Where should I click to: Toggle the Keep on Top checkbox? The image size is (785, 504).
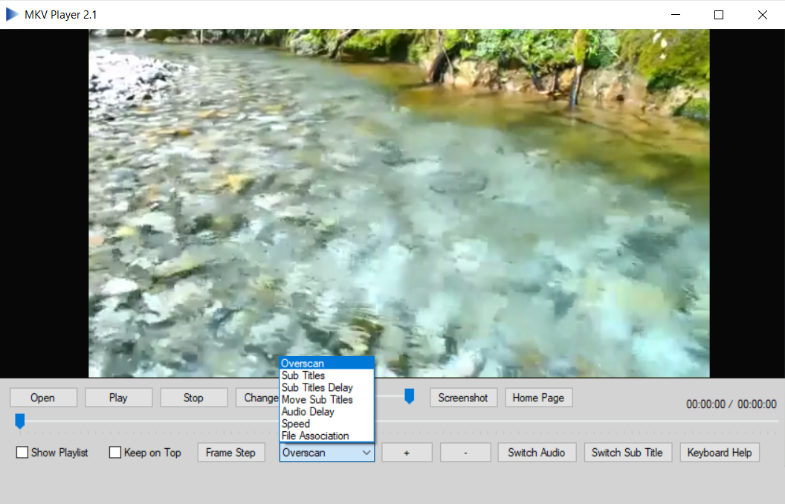click(x=116, y=453)
